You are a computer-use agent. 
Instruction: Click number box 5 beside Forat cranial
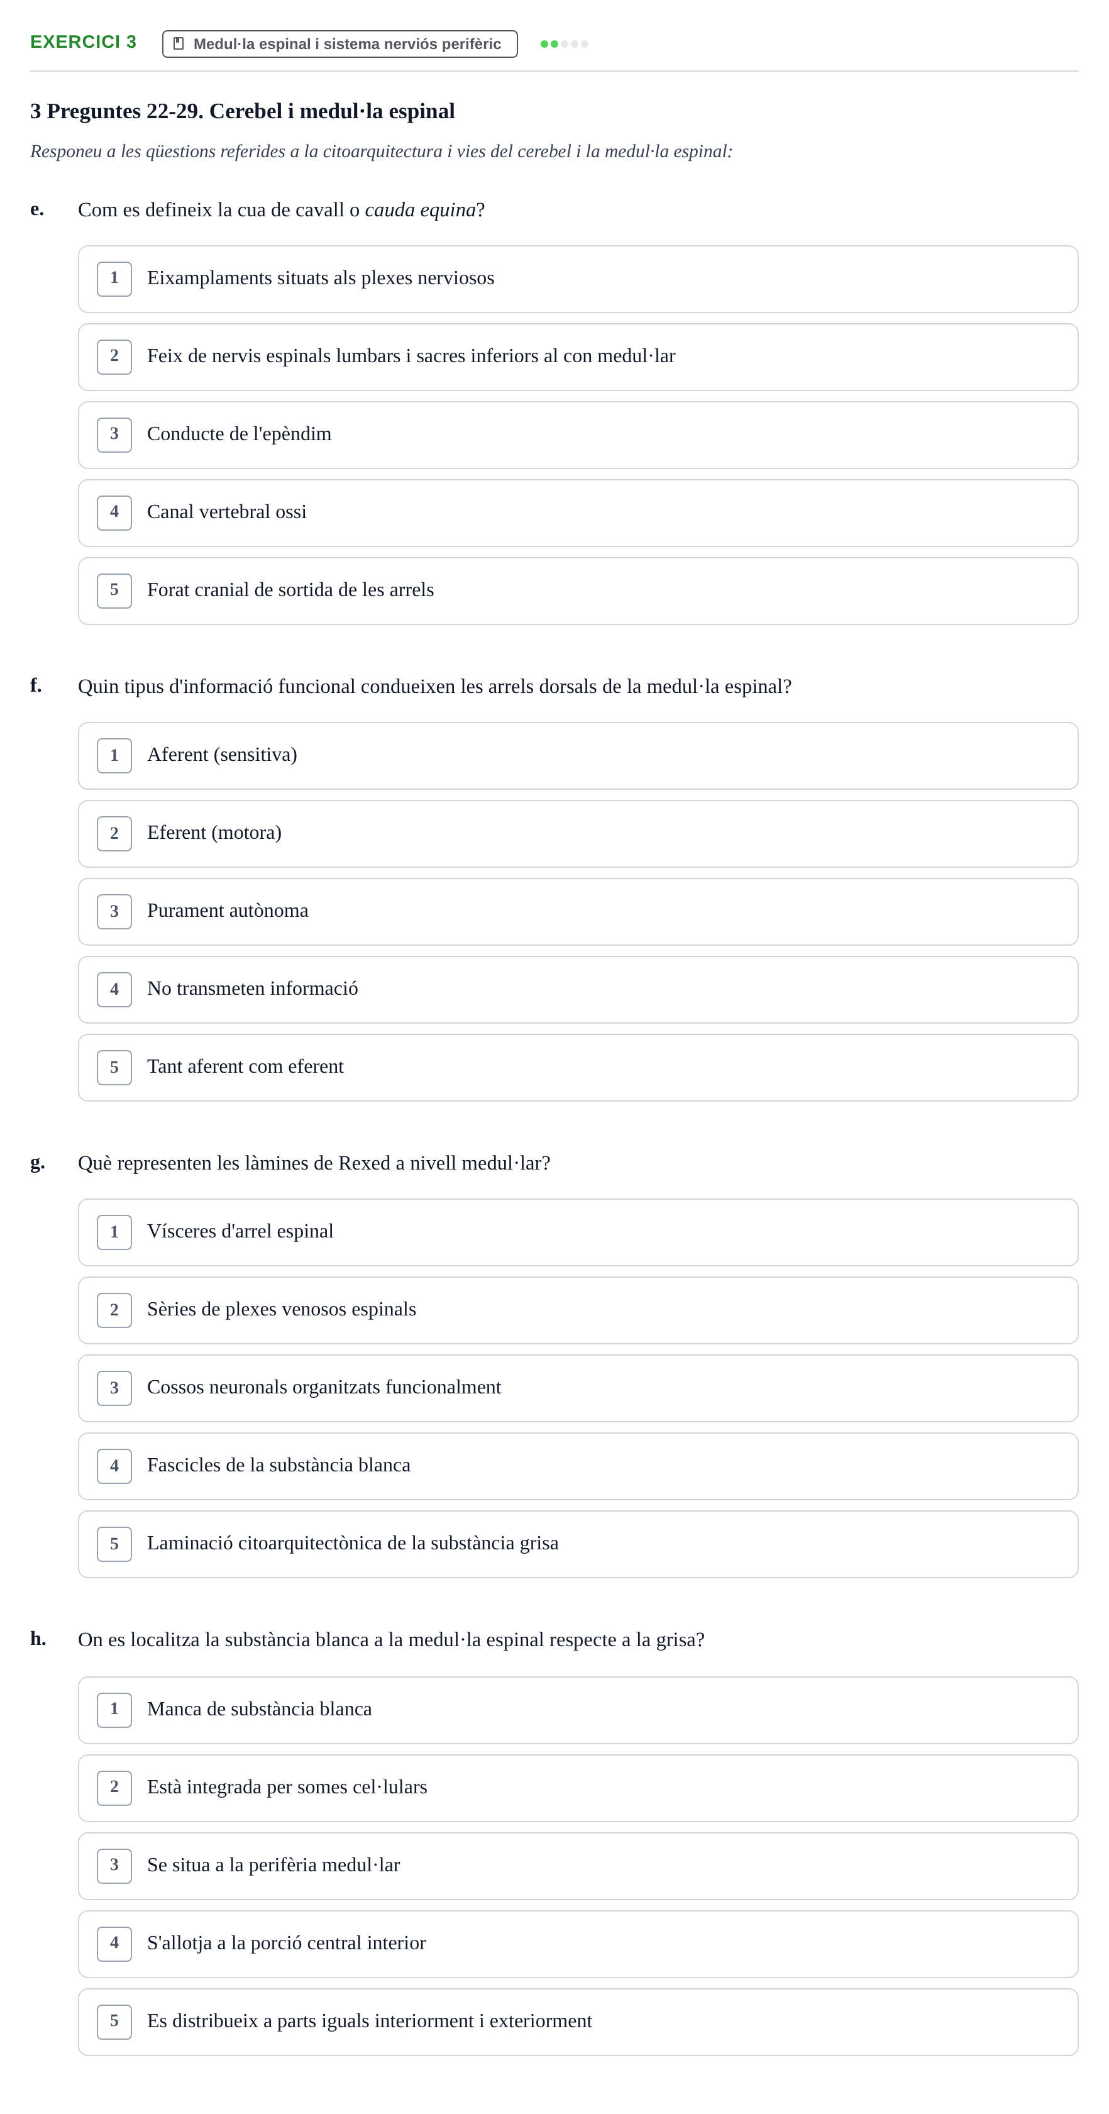(114, 591)
